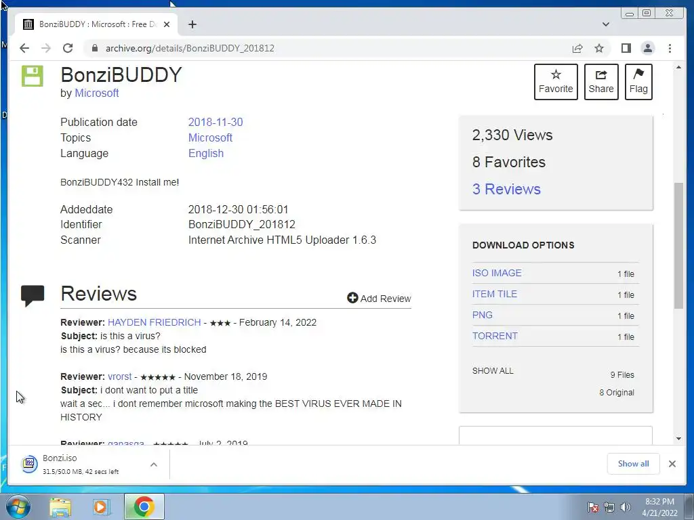Click the Add Review plus icon
Screen dimensions: 694x520
point(352,298)
